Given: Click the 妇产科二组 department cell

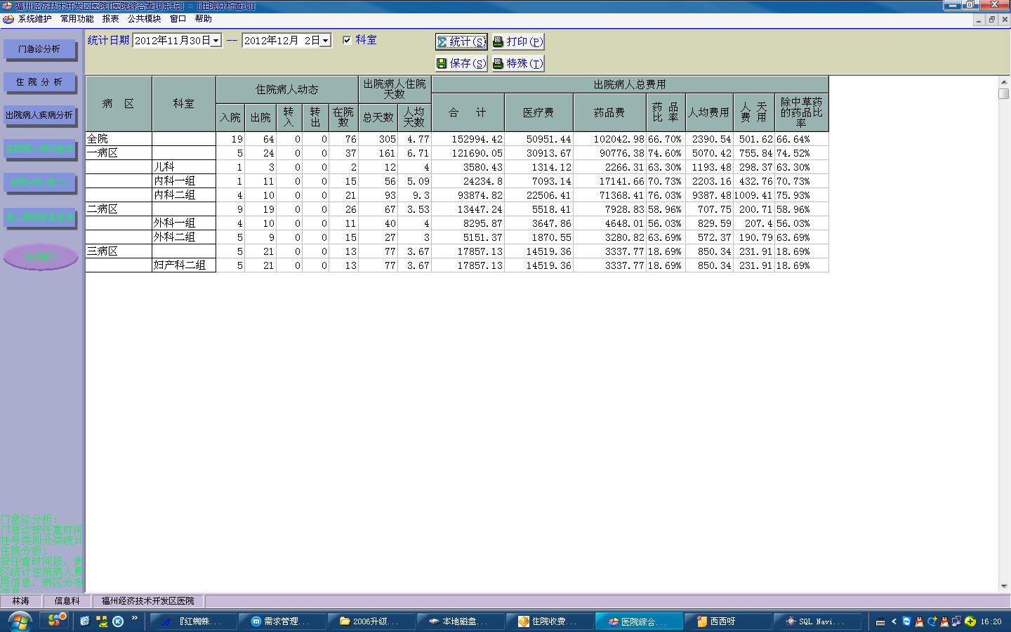Looking at the screenshot, I should click(x=184, y=265).
